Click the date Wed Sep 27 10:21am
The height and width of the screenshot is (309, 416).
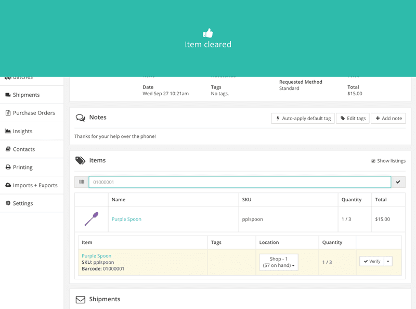point(165,94)
